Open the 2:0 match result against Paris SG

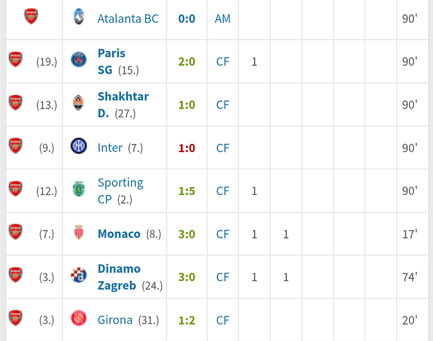pyautogui.click(x=186, y=62)
